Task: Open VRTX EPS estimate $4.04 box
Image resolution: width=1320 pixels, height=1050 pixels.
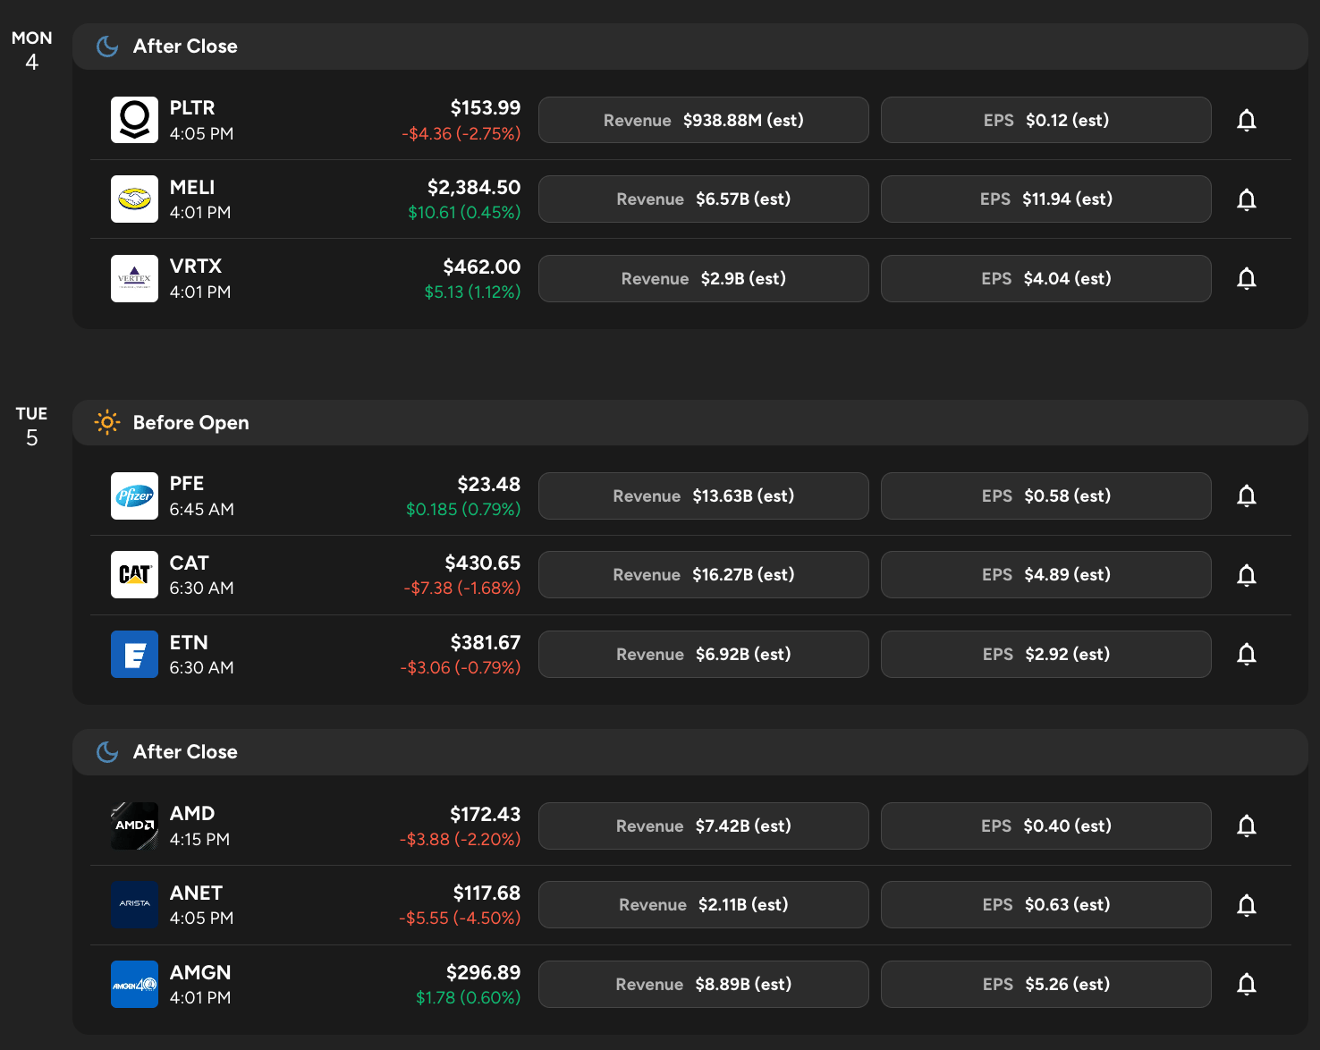Action: 1046,278
